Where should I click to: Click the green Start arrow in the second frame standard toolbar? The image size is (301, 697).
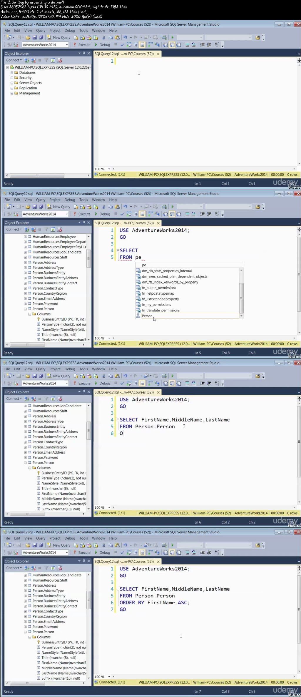pos(173,207)
